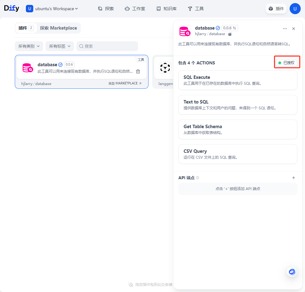305x292 pixels.
Task: Go to the 探索 nav menu
Action: click(x=106, y=9)
